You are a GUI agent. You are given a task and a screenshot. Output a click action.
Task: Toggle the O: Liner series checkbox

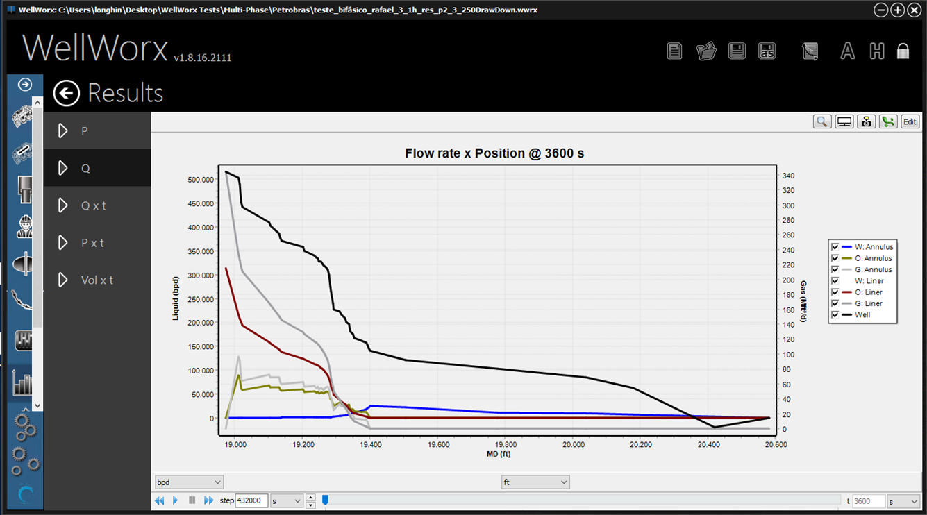click(x=835, y=292)
